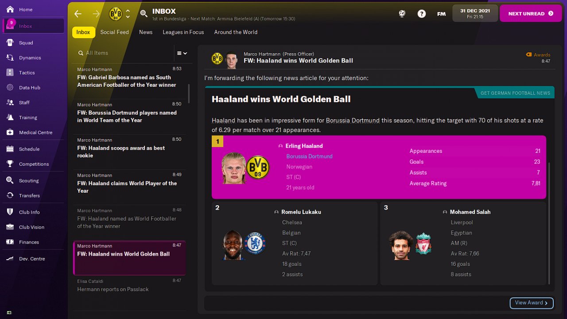Click Get German Football News link
567x319 pixels.
(515, 93)
